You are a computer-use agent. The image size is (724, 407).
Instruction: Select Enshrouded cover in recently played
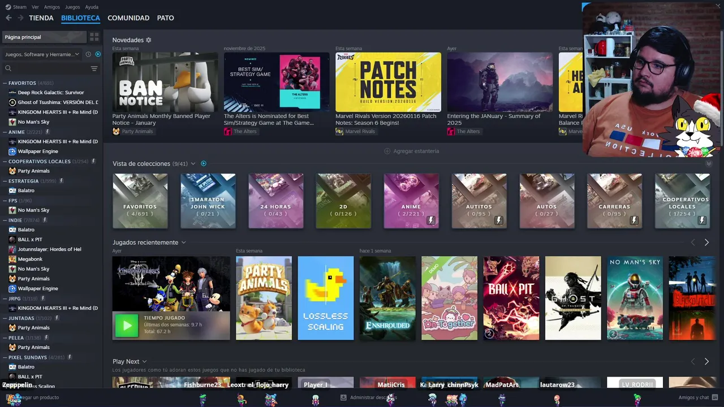tap(387, 298)
